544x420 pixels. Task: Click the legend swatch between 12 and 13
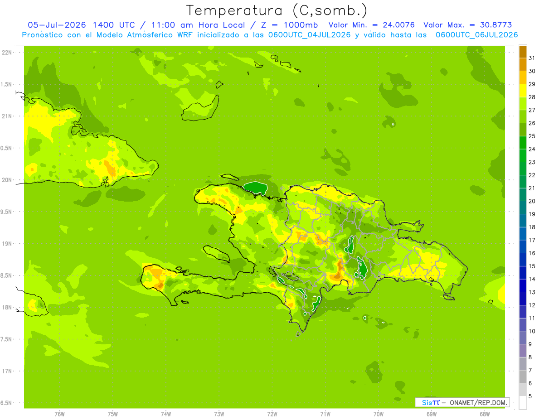[x=523, y=299]
